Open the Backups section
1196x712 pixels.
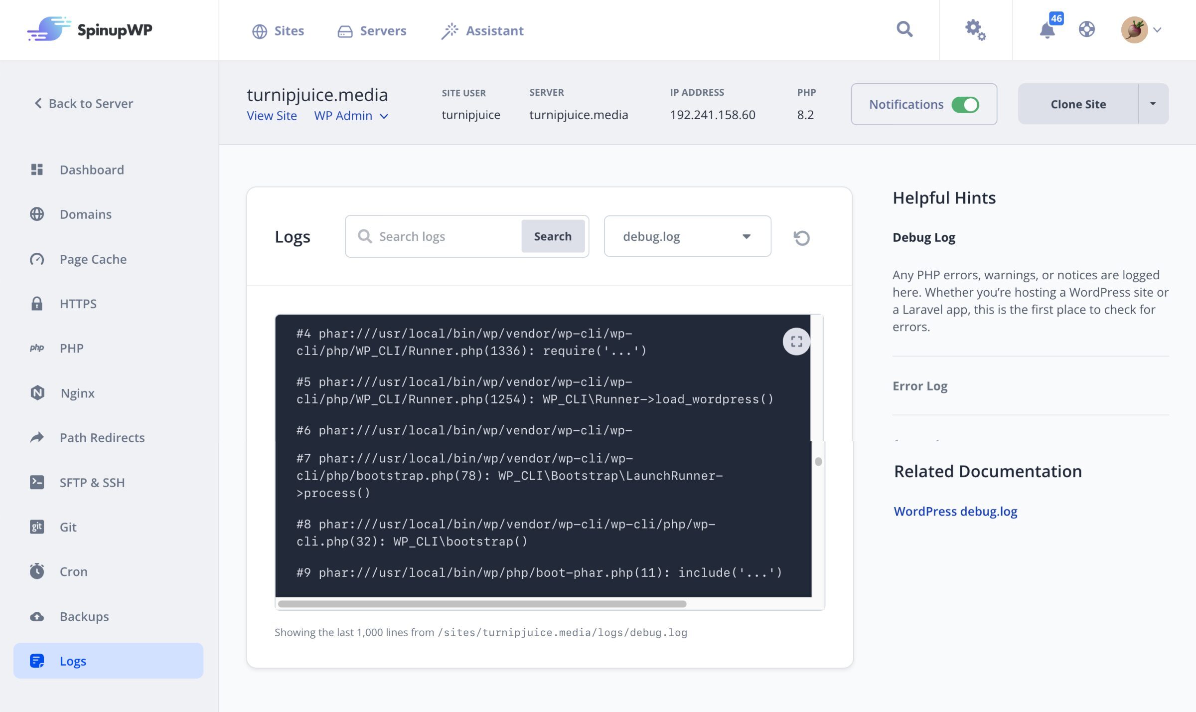click(84, 616)
